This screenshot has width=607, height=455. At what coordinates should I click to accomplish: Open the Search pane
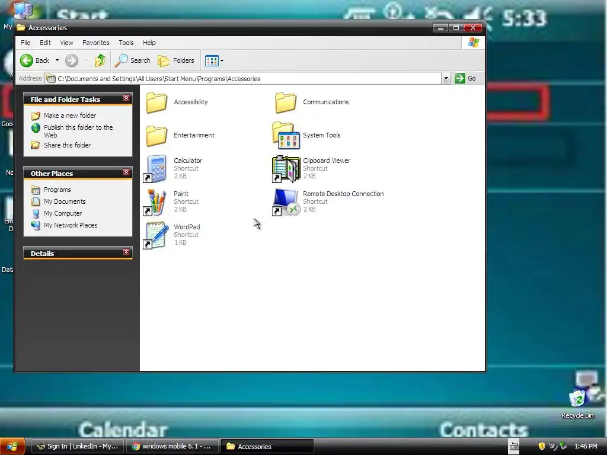click(x=132, y=60)
